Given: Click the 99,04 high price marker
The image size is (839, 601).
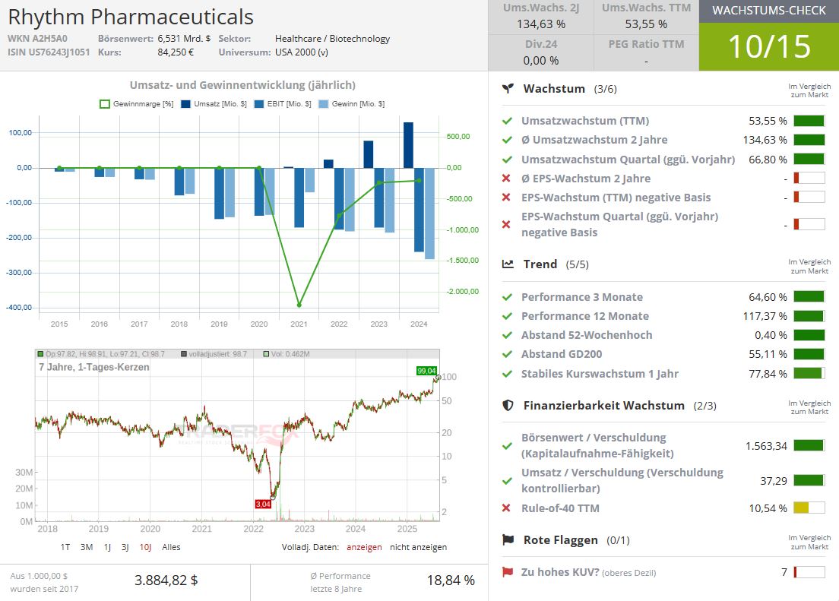Looking at the screenshot, I should click(x=426, y=370).
